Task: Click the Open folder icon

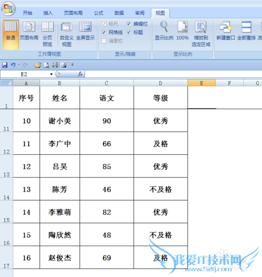Action: (x=38, y=65)
